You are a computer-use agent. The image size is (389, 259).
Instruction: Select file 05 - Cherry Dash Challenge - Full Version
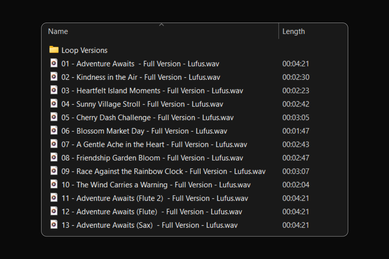[x=147, y=118]
